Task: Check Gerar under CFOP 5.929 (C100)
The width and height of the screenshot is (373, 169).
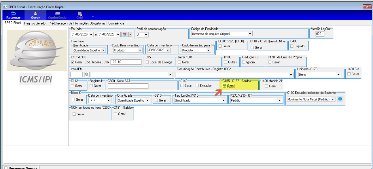Action: pos(220,46)
